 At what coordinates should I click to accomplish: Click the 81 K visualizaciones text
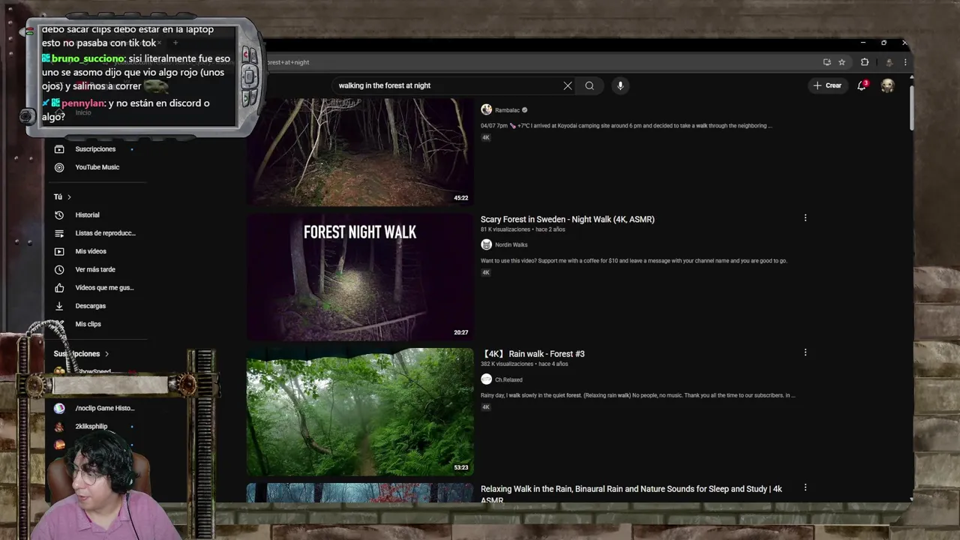505,229
